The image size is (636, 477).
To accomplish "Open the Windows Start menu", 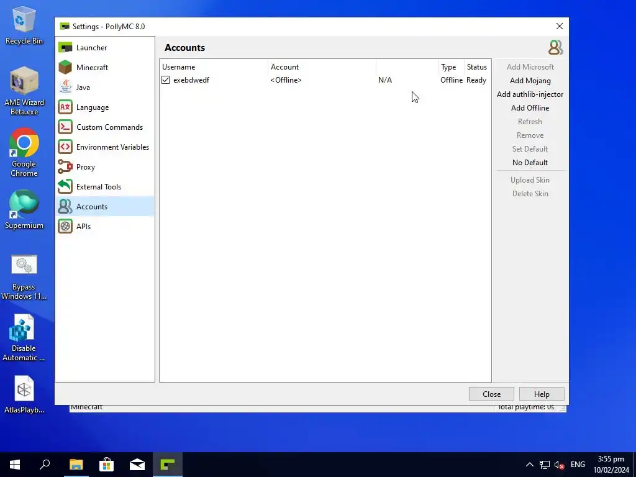I will [15, 465].
